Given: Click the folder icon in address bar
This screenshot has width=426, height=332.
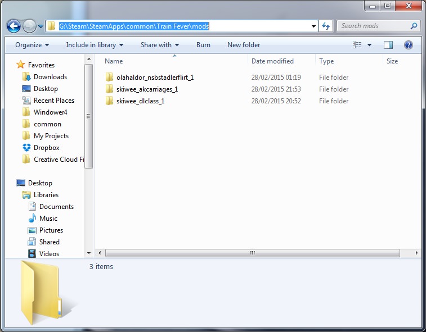Looking at the screenshot, I should 51,26.
